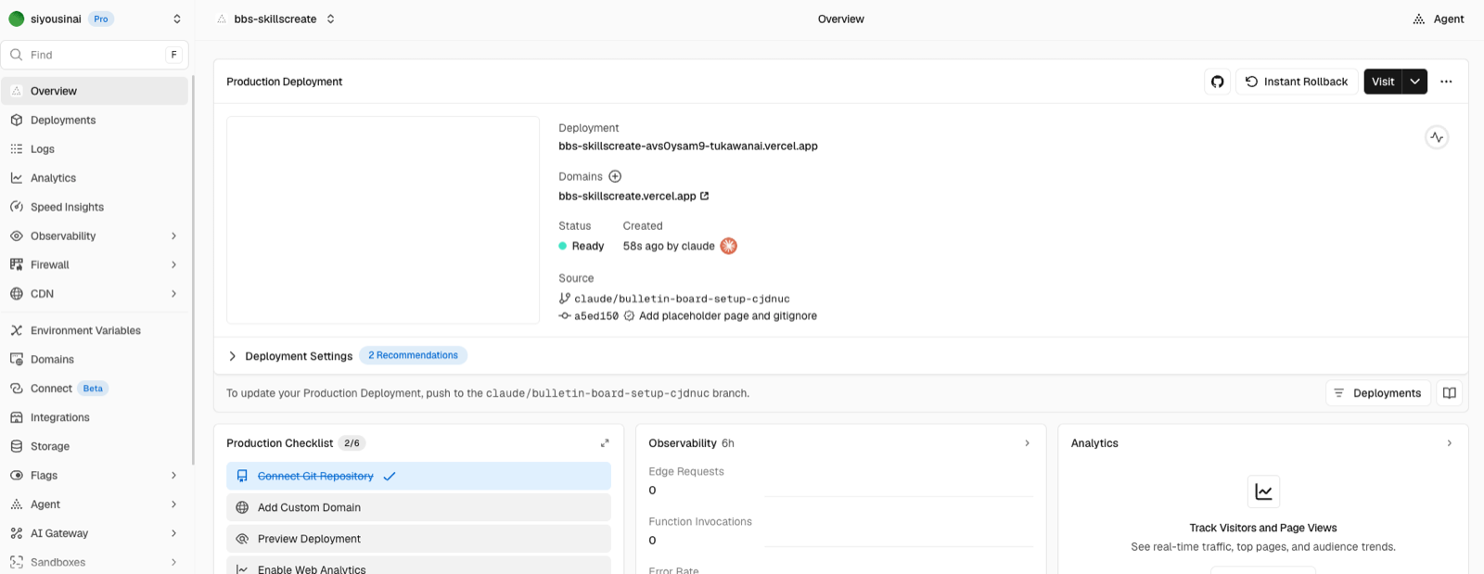This screenshot has width=1484, height=574.
Task: Click the search magnifier icon in Find
Action: pyautogui.click(x=17, y=55)
